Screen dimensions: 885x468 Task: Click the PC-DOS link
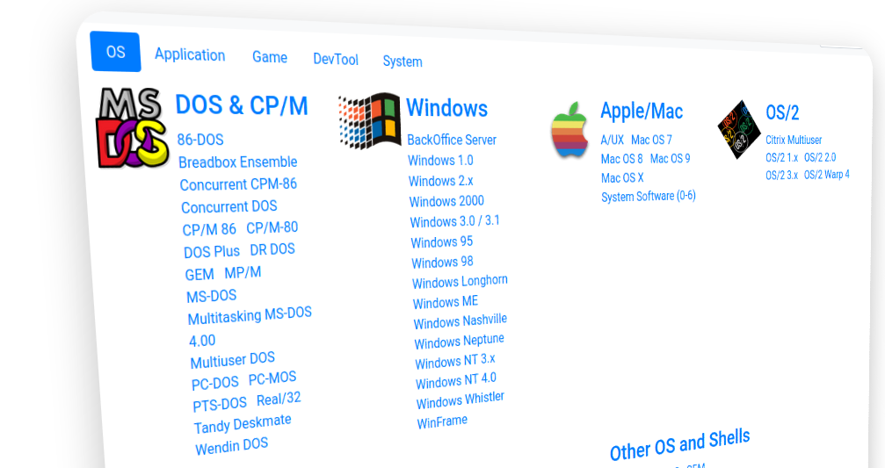point(215,384)
